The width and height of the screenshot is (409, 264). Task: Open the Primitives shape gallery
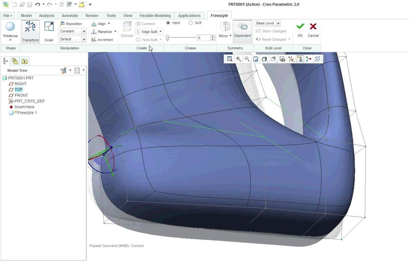tap(10, 32)
